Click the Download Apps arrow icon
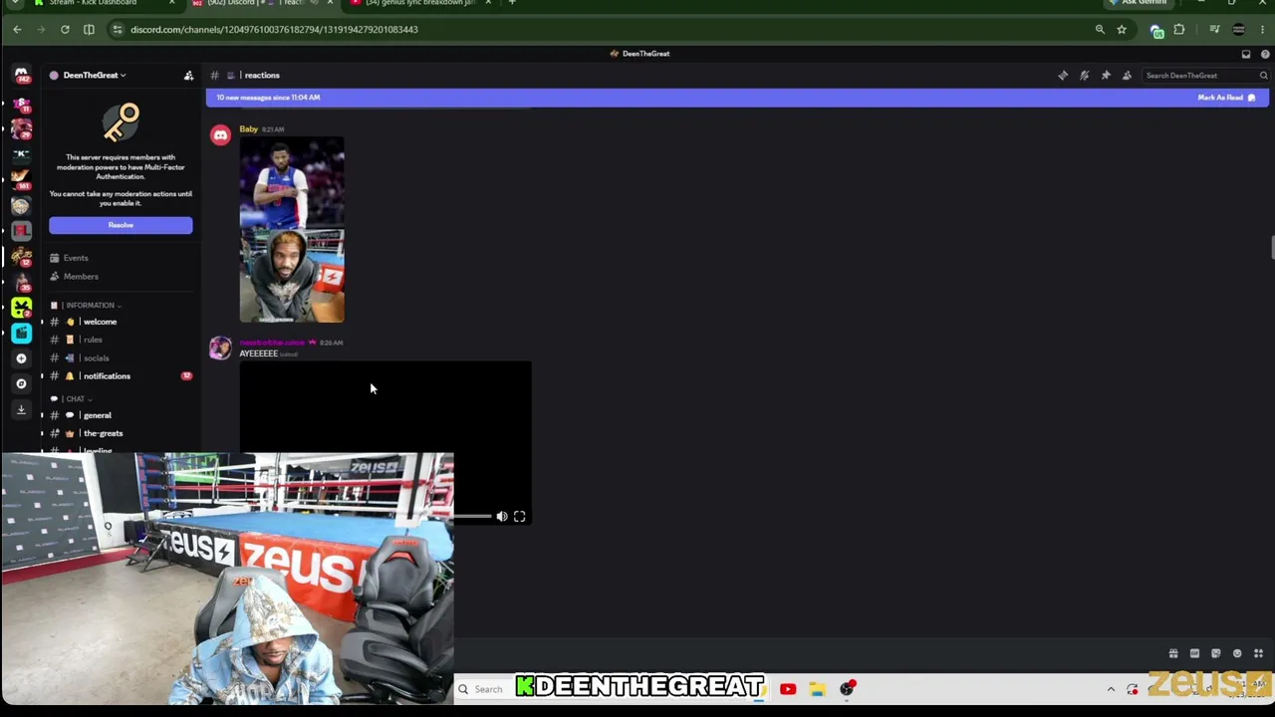Image resolution: width=1275 pixels, height=717 pixels. point(21,409)
